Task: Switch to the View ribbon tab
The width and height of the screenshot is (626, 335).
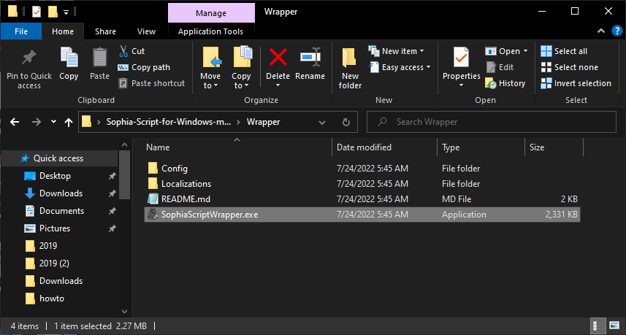Action: pyautogui.click(x=146, y=31)
